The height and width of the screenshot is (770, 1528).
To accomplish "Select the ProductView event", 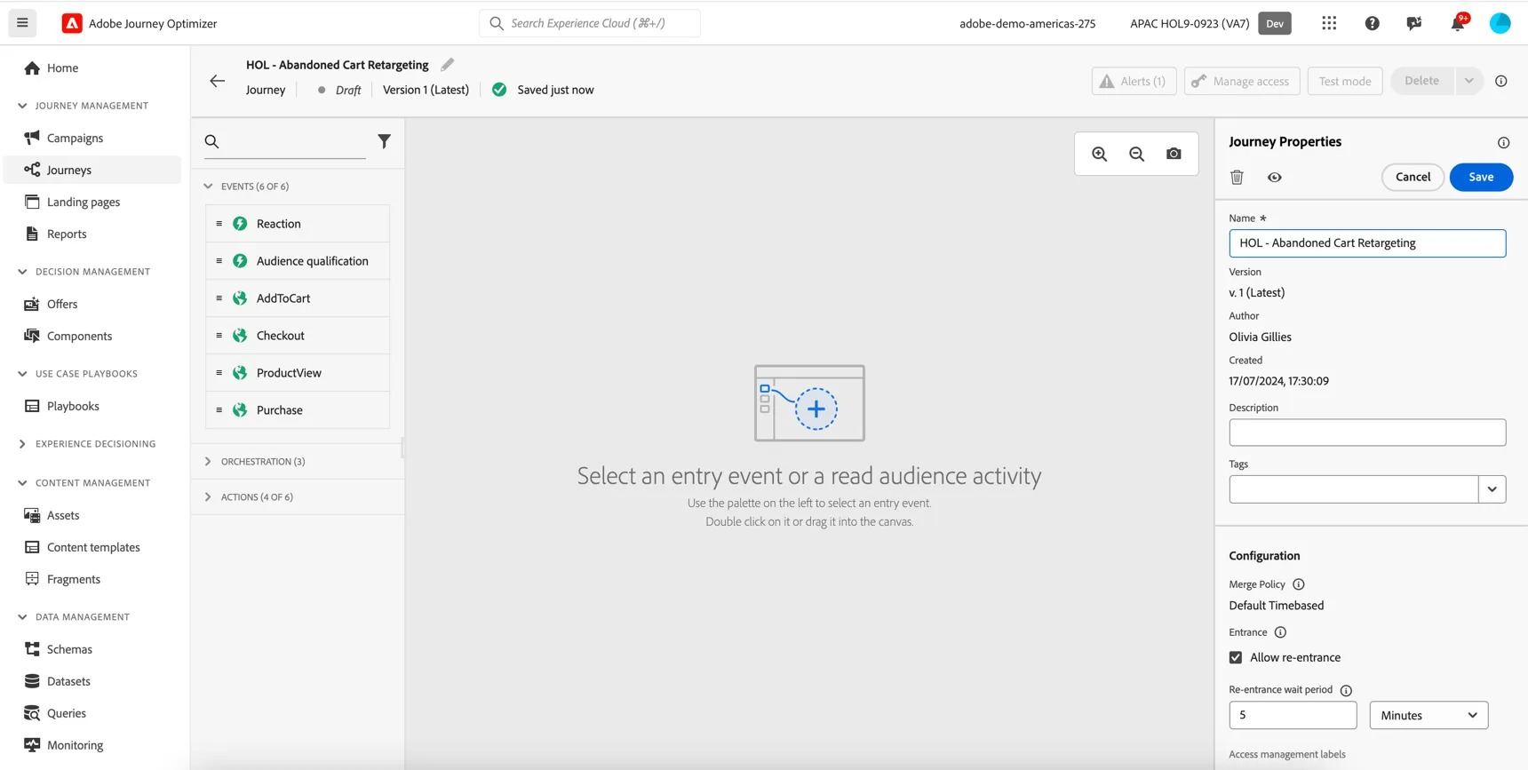I will tap(298, 373).
